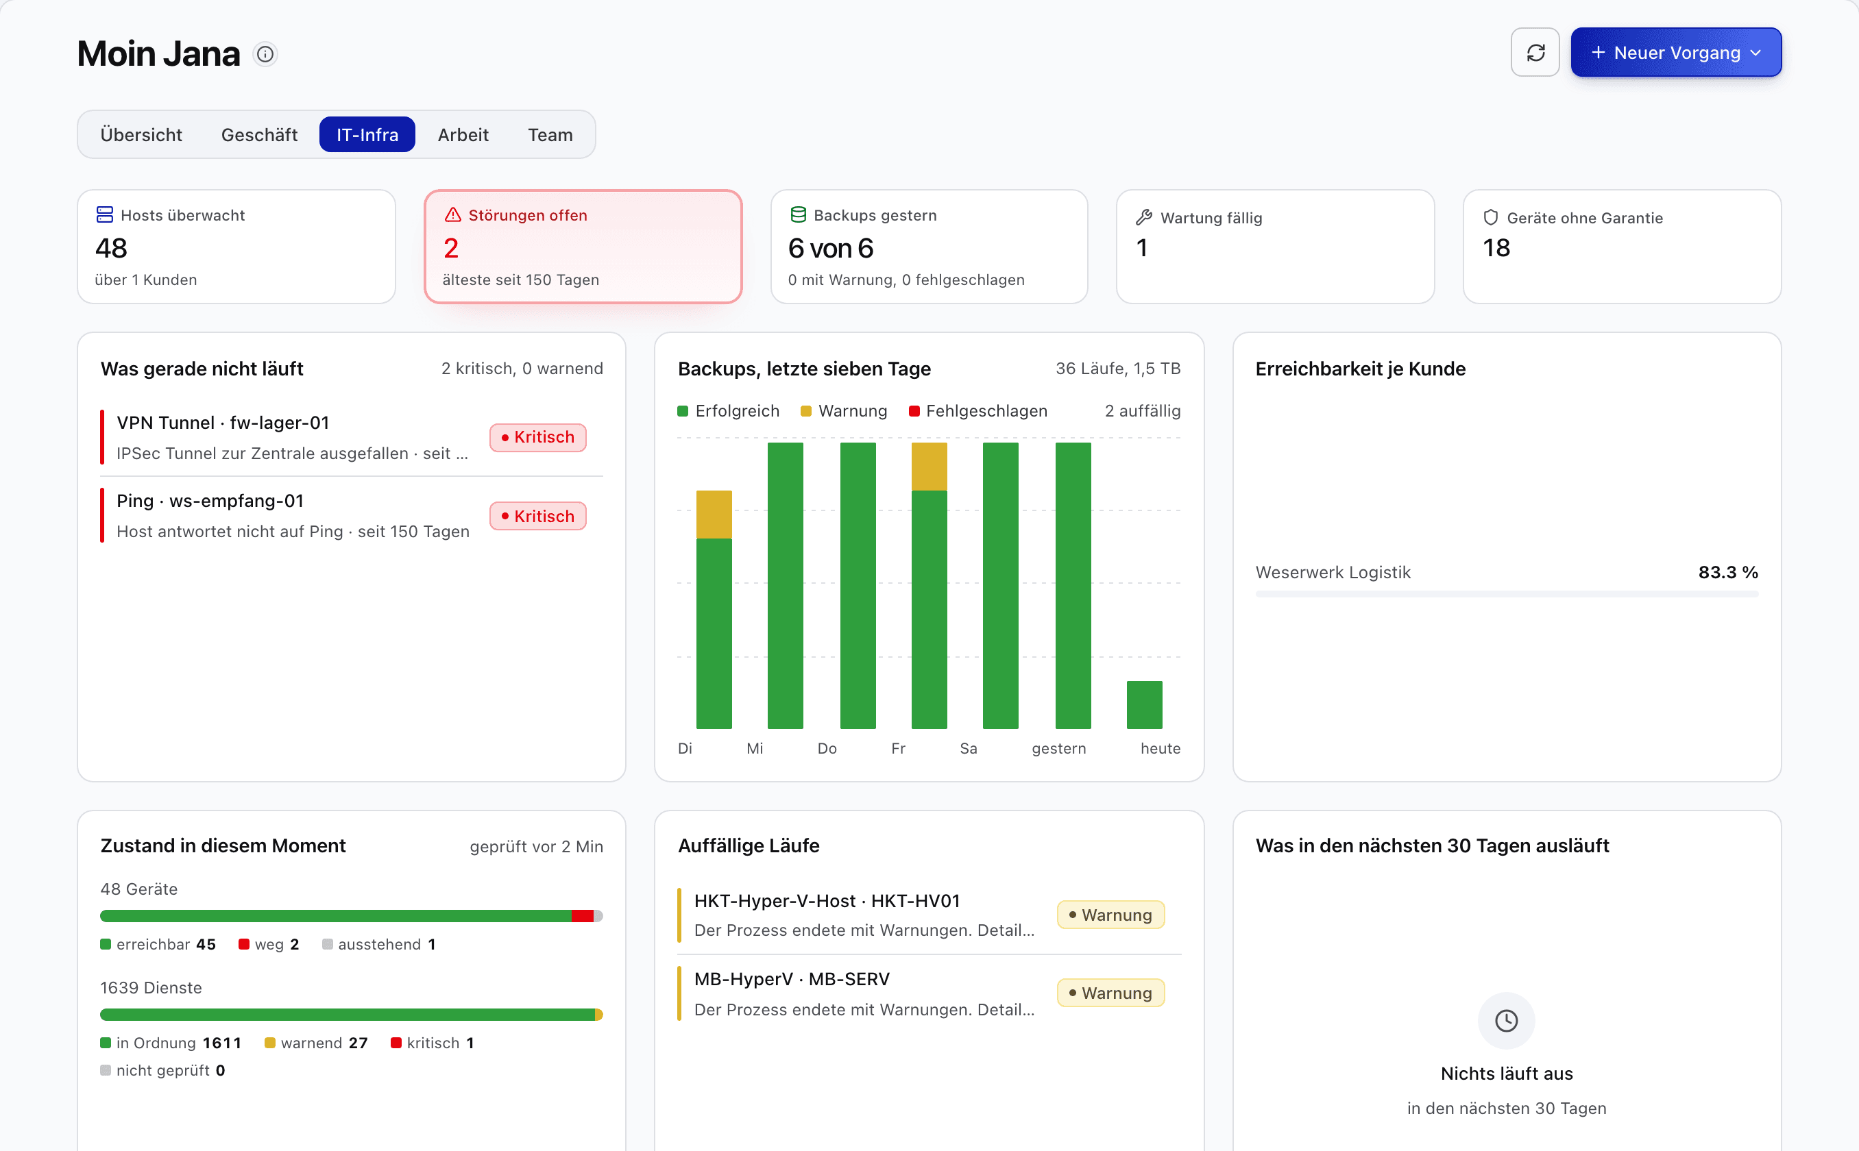Click the 1639 Dienste status bar
This screenshot has width=1859, height=1151.
(x=352, y=1015)
